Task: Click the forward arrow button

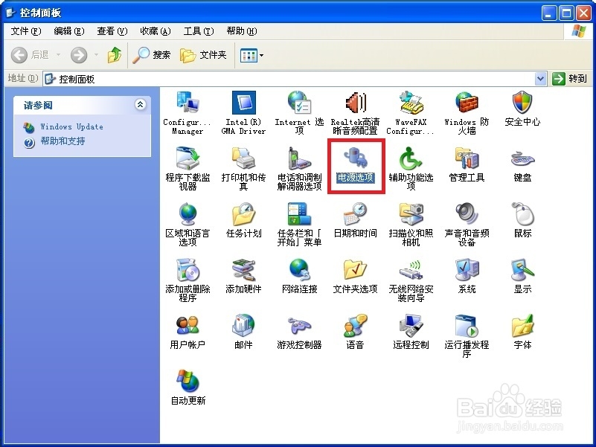Action: (x=79, y=55)
